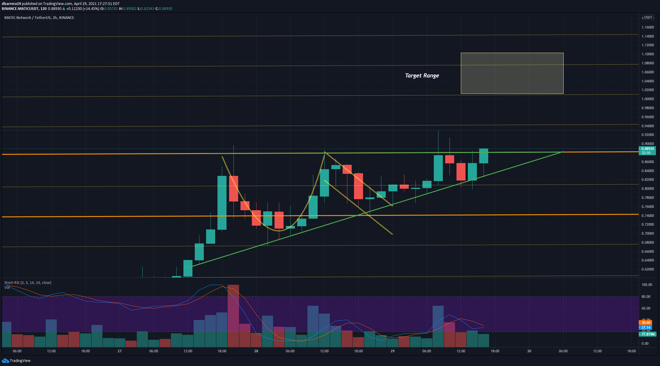
Task: Click the header close value C:0.88930
Action: coord(164,9)
